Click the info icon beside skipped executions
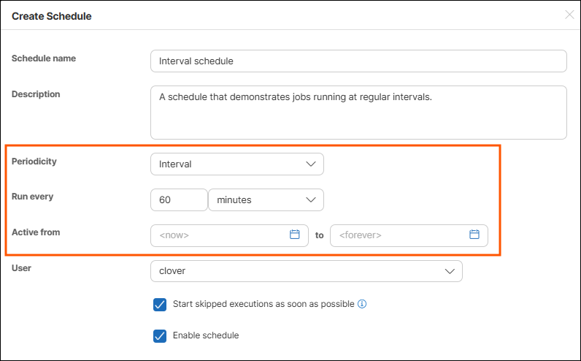The height and width of the screenshot is (361, 581). click(x=362, y=304)
